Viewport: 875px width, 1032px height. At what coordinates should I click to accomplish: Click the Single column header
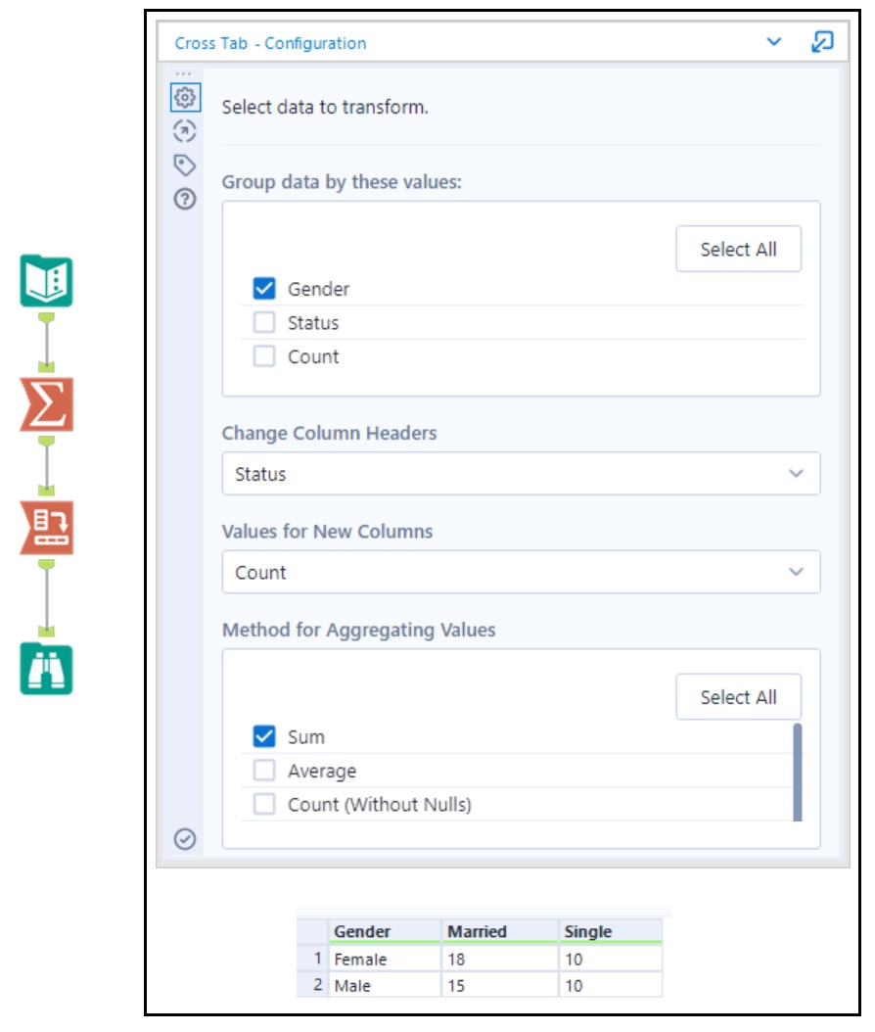[611, 931]
